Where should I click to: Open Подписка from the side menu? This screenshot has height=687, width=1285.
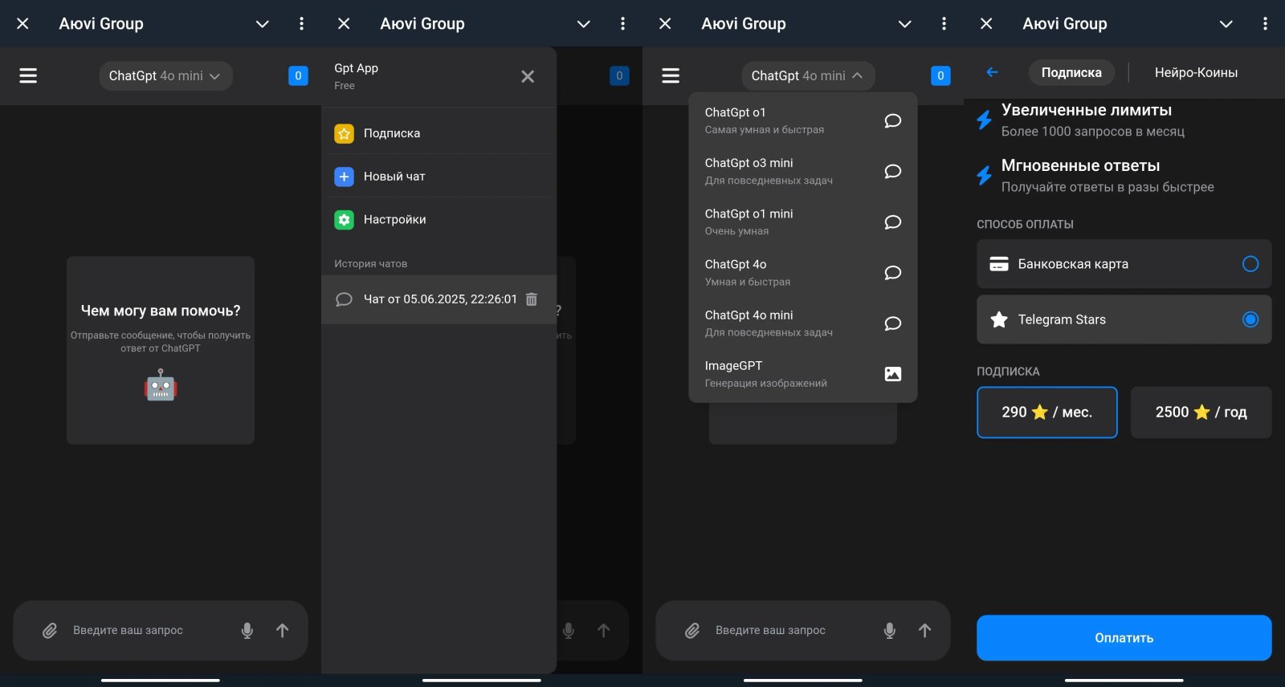click(x=439, y=133)
